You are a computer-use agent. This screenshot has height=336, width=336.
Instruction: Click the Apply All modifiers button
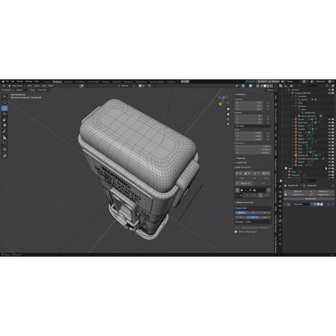296,192
